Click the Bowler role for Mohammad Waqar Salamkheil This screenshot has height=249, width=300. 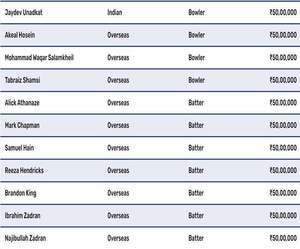click(x=197, y=58)
